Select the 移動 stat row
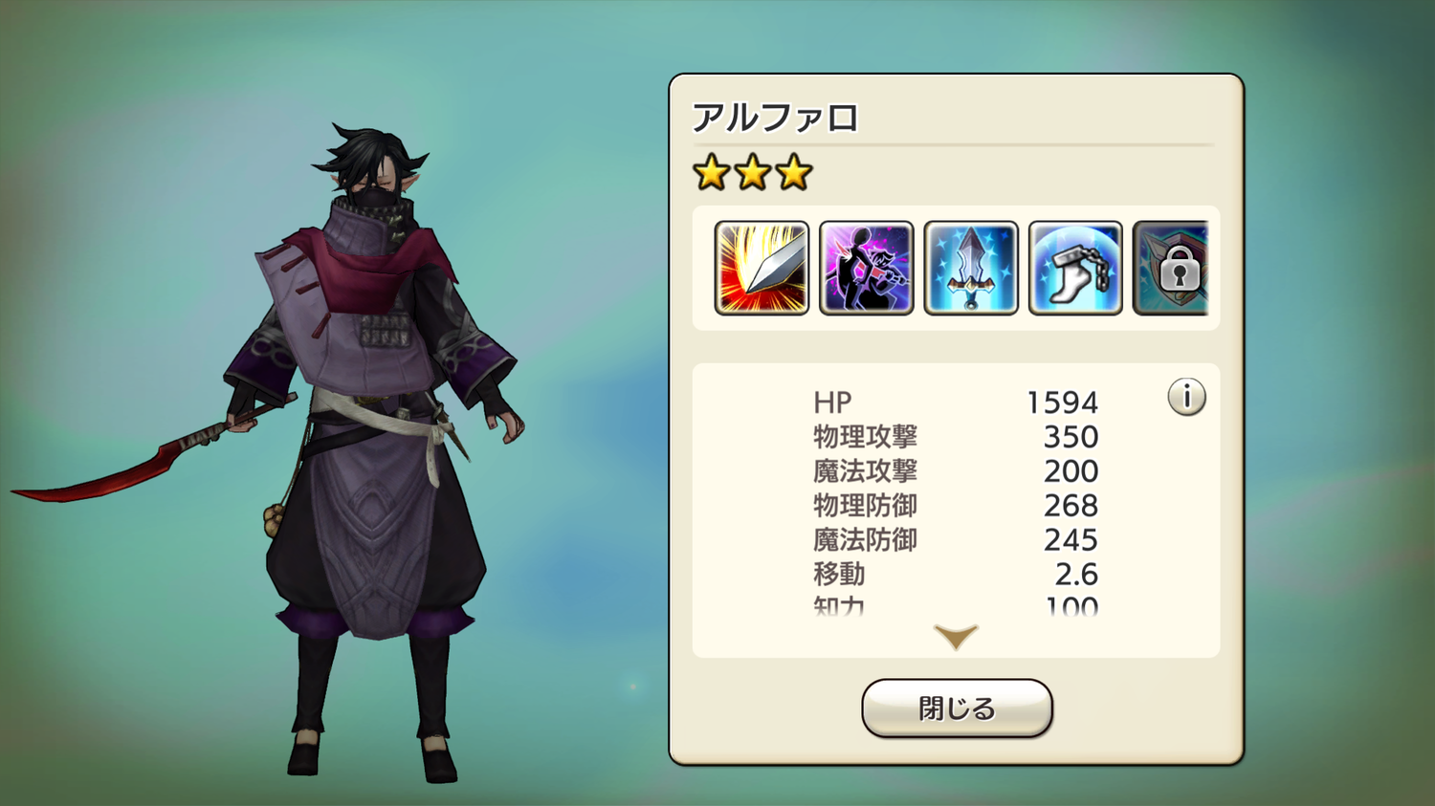The height and width of the screenshot is (806, 1435). click(956, 575)
